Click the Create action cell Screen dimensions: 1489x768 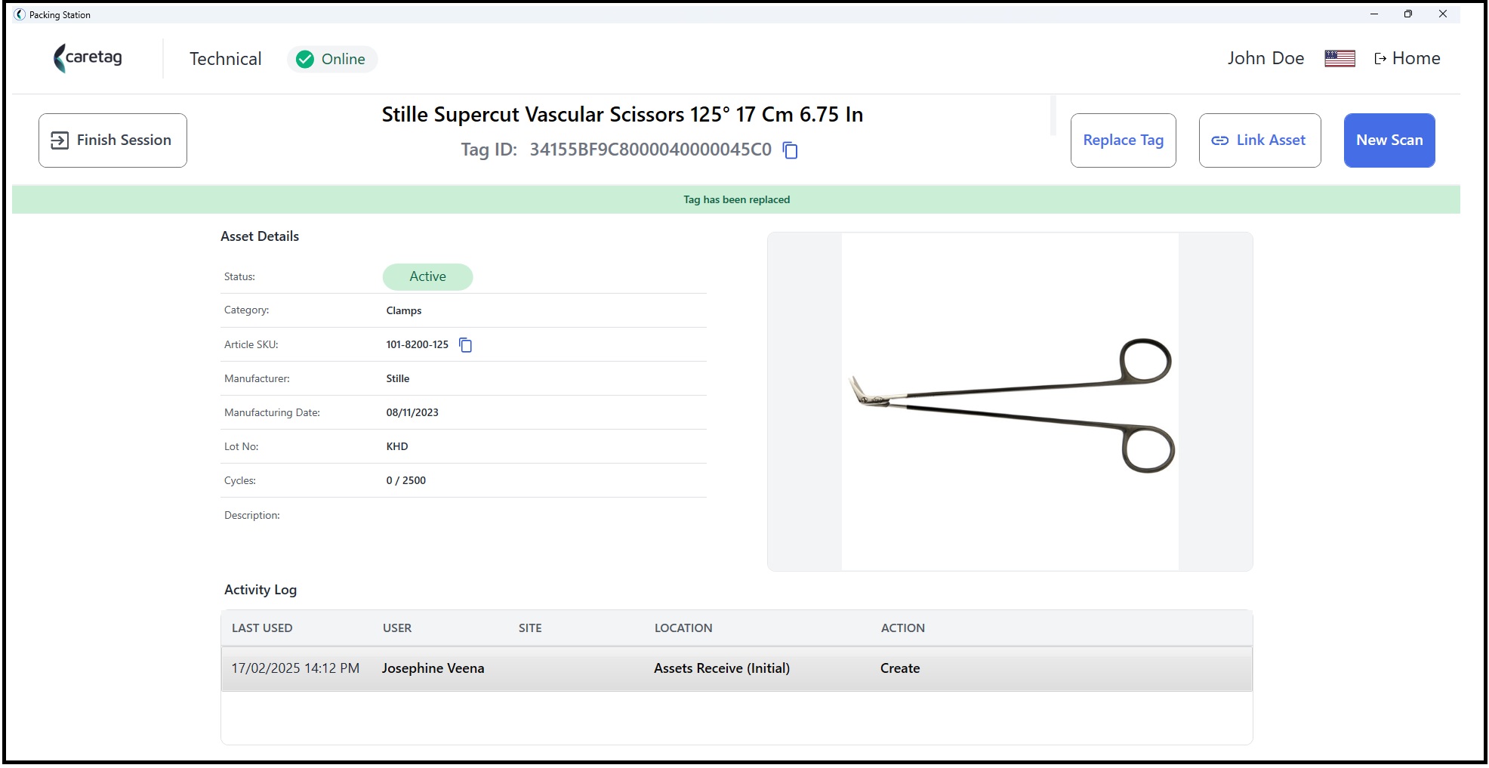point(900,668)
